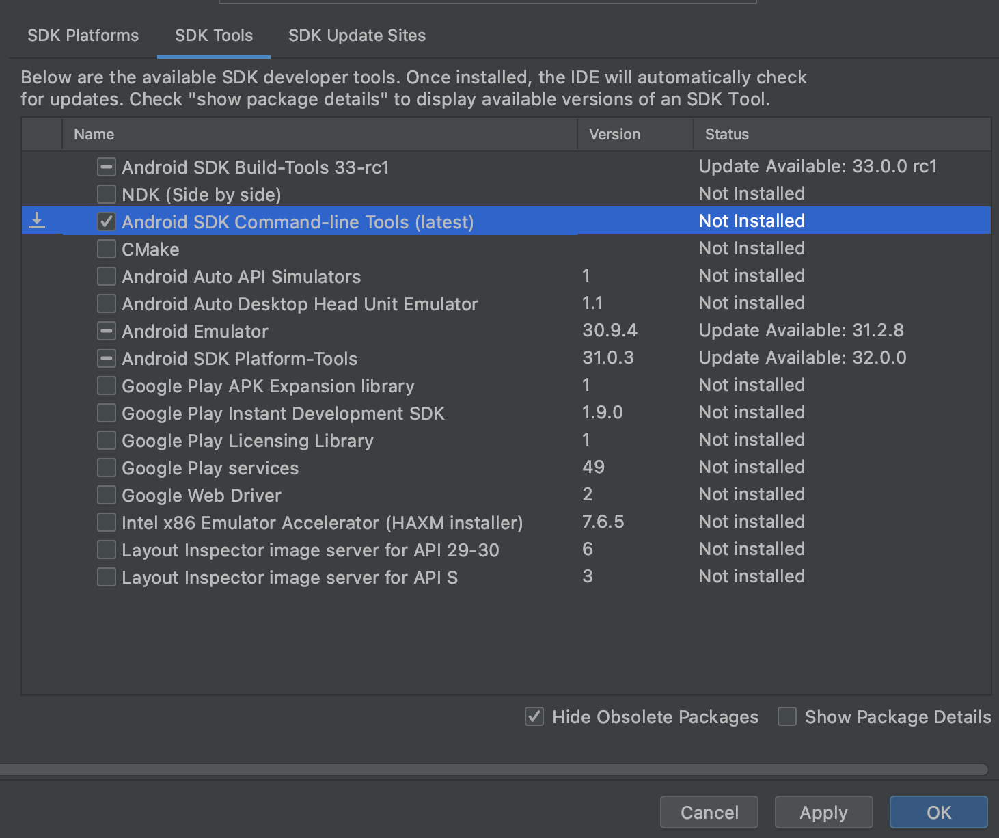Select 'Update Available: 31.2.8' status
Image resolution: width=999 pixels, height=838 pixels.
pos(801,330)
